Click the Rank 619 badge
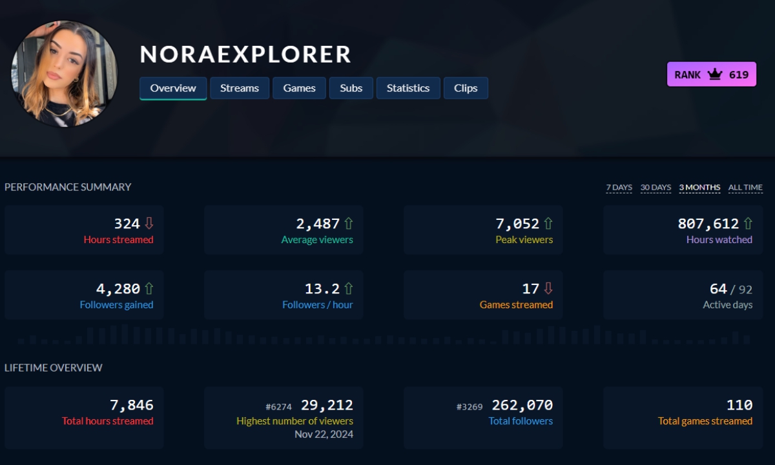The width and height of the screenshot is (775, 465). tap(711, 75)
